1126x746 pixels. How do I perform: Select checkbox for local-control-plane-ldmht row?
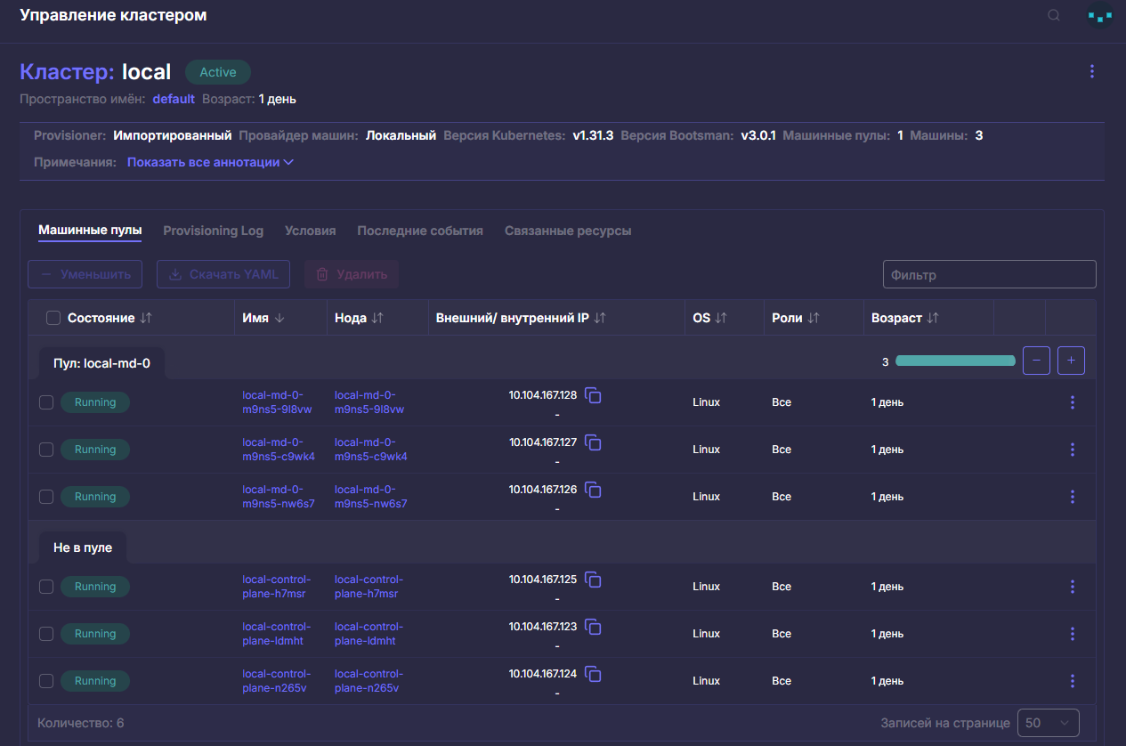point(46,634)
